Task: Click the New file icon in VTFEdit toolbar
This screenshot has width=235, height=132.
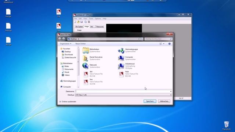Action: click(x=75, y=22)
